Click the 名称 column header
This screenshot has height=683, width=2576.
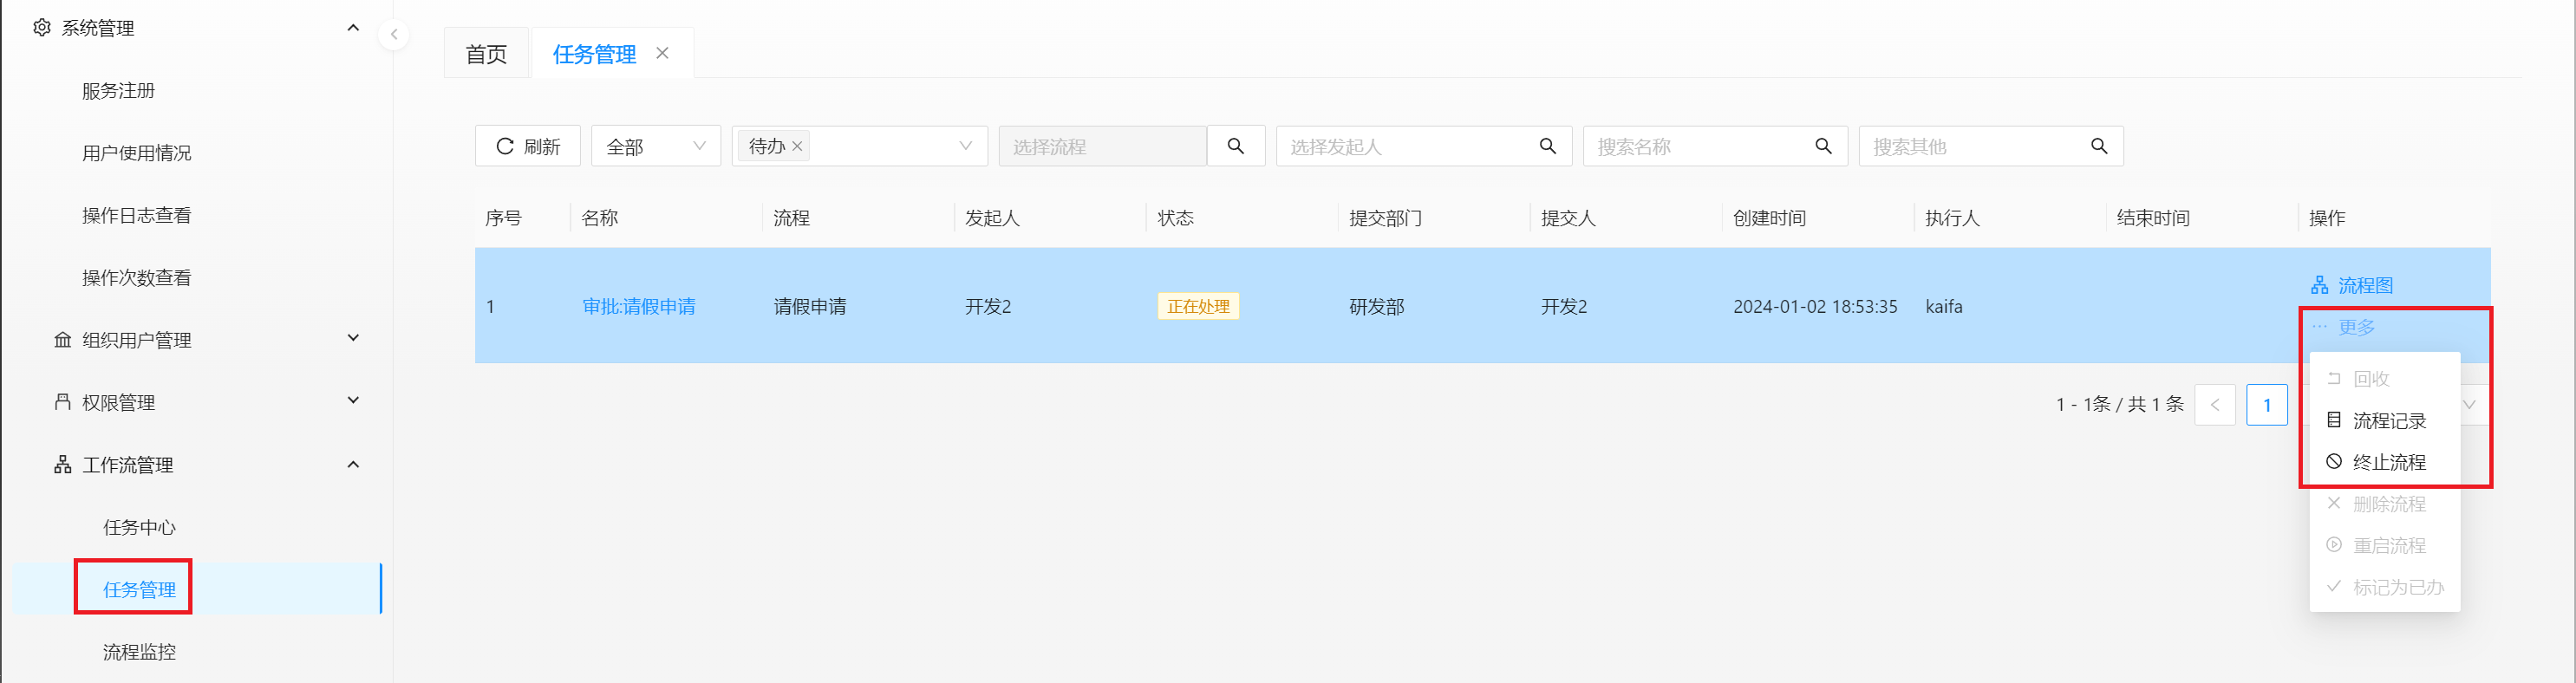(600, 218)
